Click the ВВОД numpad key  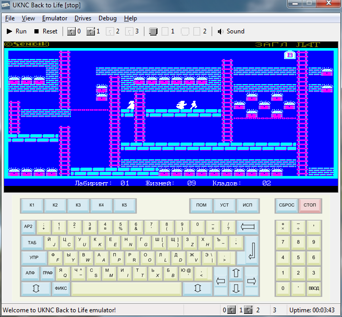(x=314, y=289)
